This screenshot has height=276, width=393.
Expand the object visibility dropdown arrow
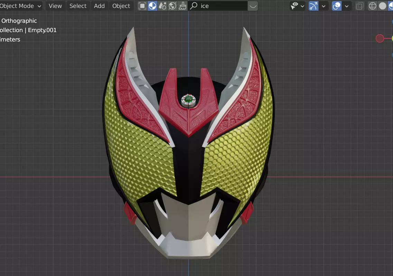[x=302, y=6]
